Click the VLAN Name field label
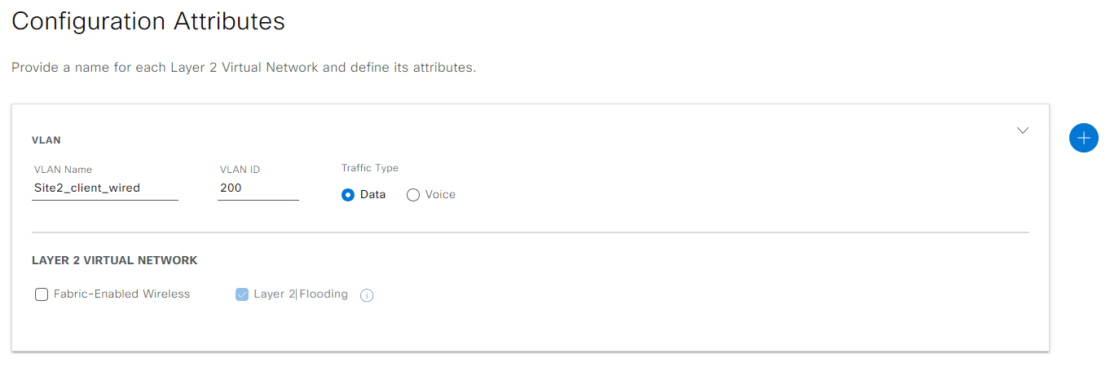Screen dimensions: 1119x367 (x=63, y=170)
